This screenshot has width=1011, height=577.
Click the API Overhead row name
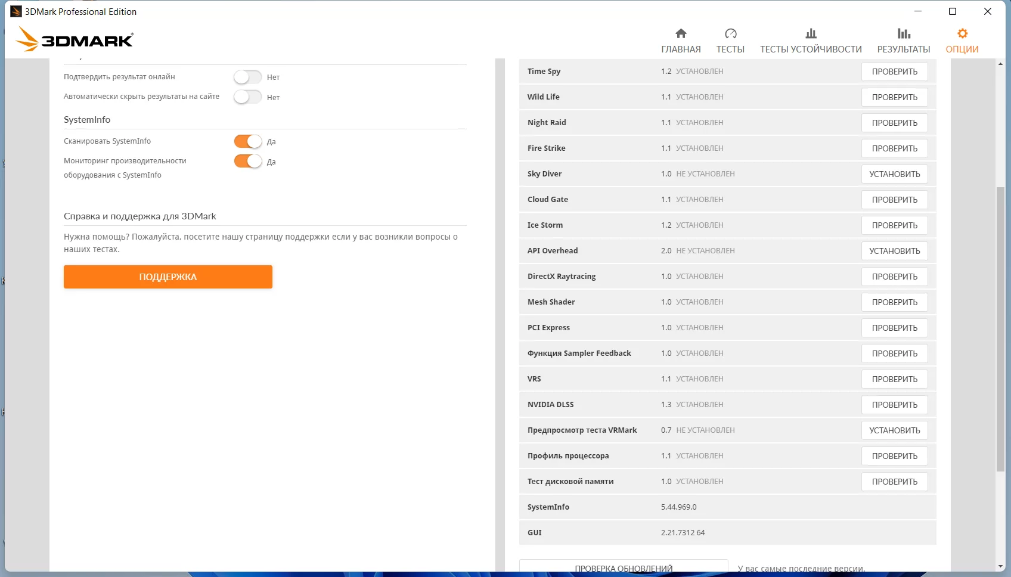pos(553,251)
